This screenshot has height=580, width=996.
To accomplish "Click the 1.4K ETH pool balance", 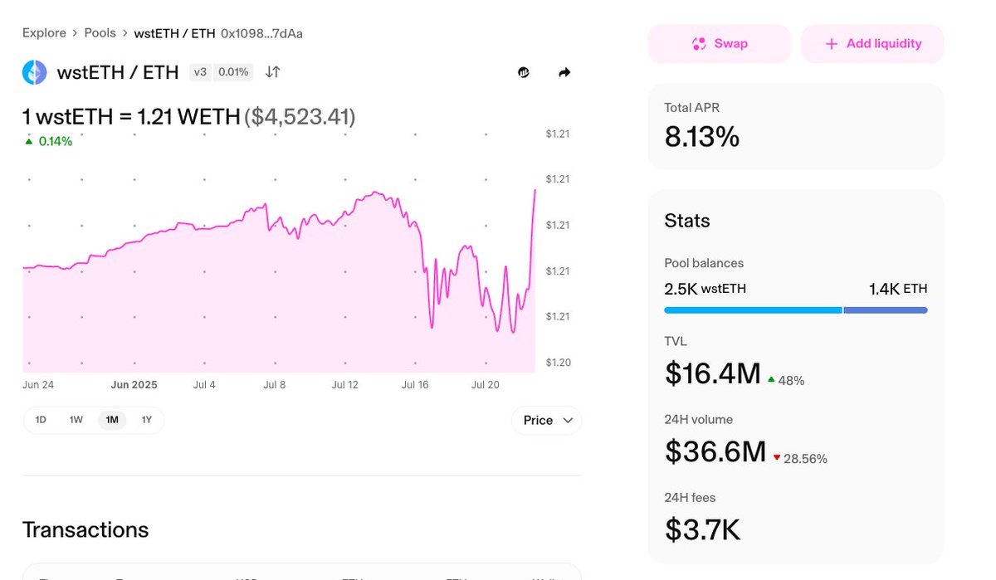I will coord(898,289).
